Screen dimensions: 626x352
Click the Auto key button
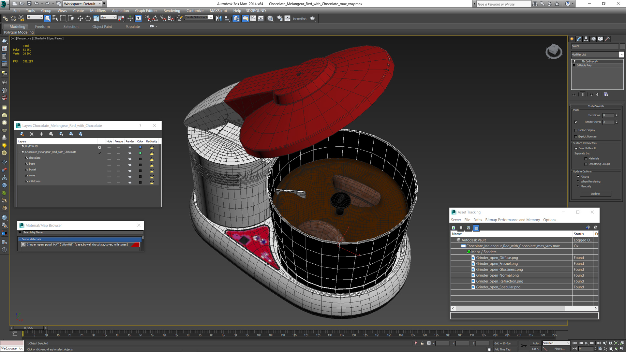point(536,343)
